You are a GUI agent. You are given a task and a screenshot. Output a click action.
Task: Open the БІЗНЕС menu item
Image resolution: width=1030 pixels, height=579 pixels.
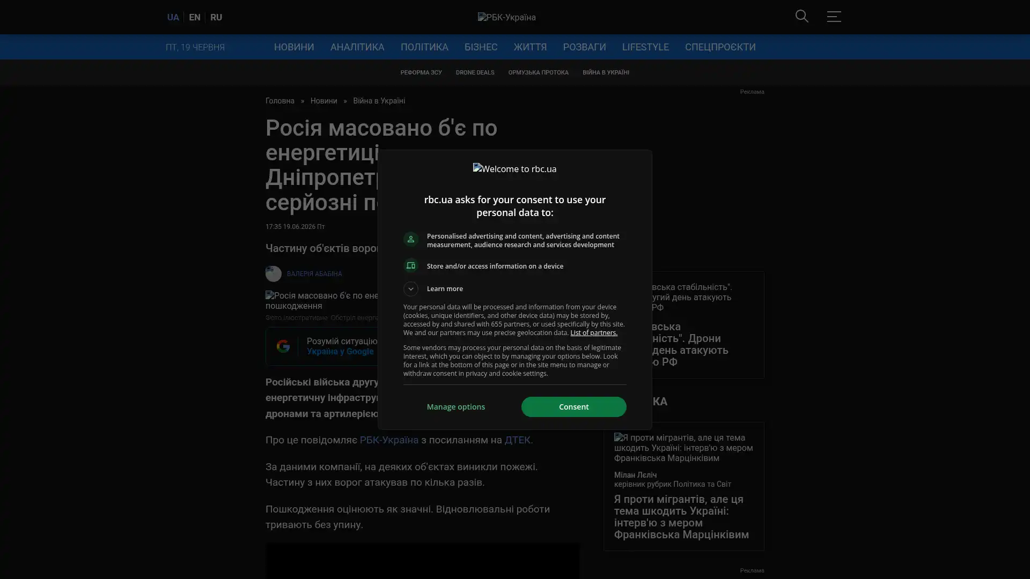(481, 47)
